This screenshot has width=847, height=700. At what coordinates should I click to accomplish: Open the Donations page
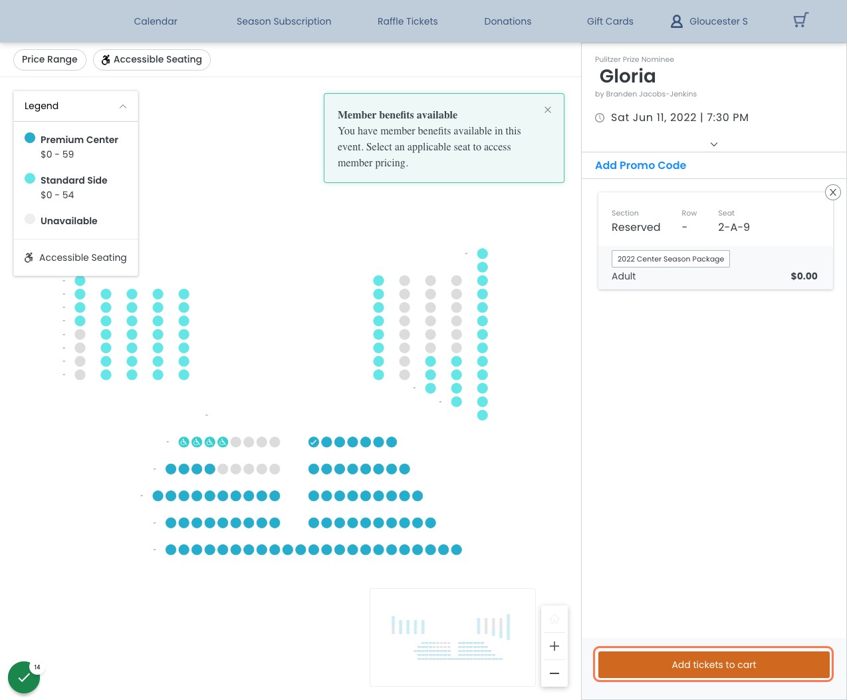coord(508,21)
